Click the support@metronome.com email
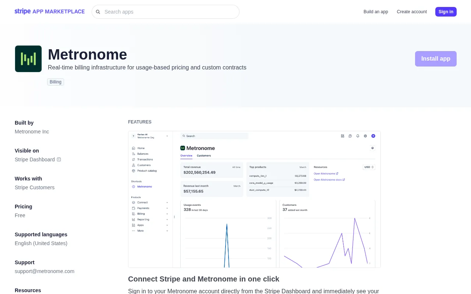 click(x=45, y=271)
